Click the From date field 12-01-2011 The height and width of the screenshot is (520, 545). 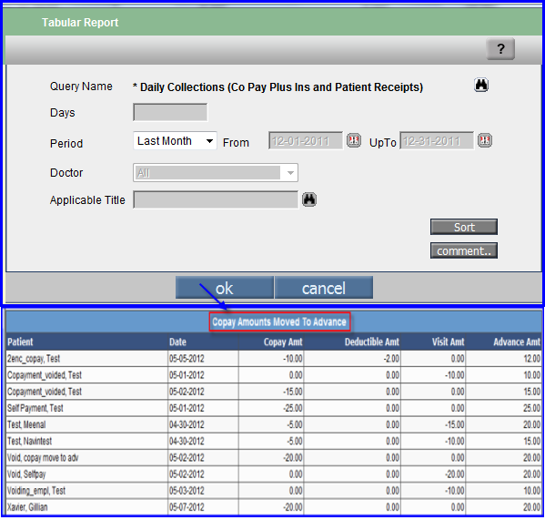click(x=306, y=141)
